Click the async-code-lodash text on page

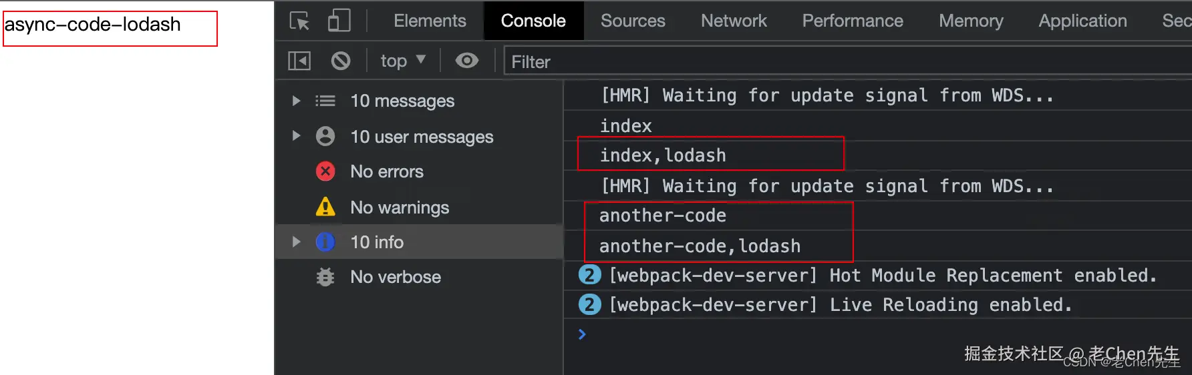tap(93, 25)
